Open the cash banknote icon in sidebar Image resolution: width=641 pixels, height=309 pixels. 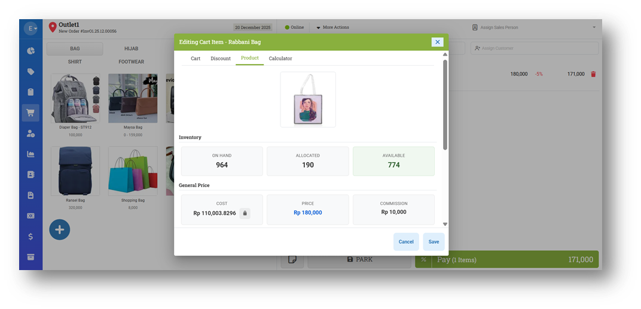pos(30,216)
